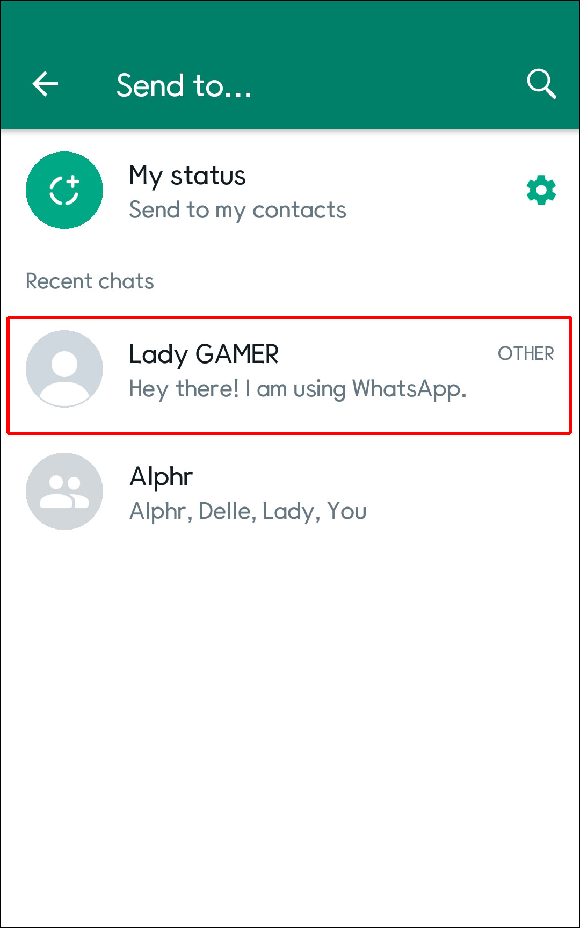Tap the green My status circle icon
This screenshot has height=928, width=580.
point(64,190)
